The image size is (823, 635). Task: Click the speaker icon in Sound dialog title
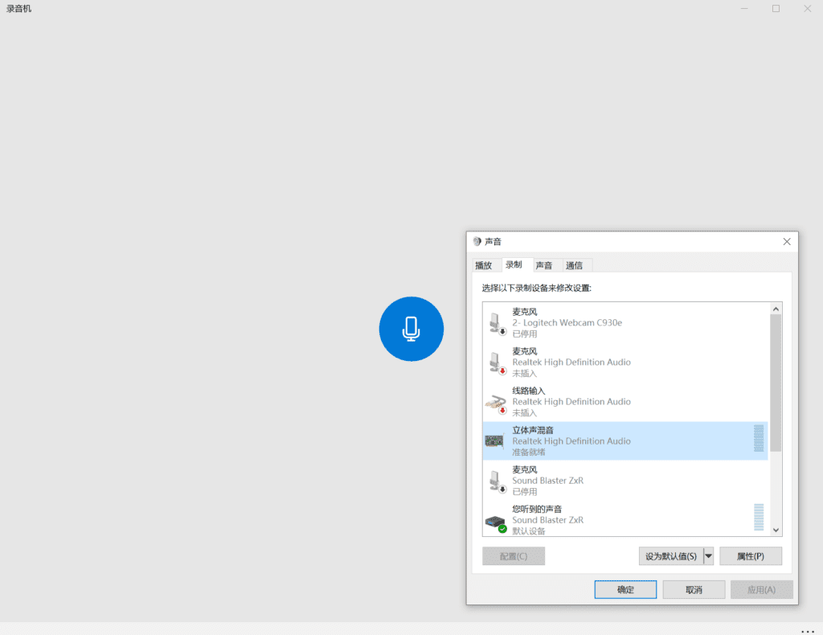477,242
